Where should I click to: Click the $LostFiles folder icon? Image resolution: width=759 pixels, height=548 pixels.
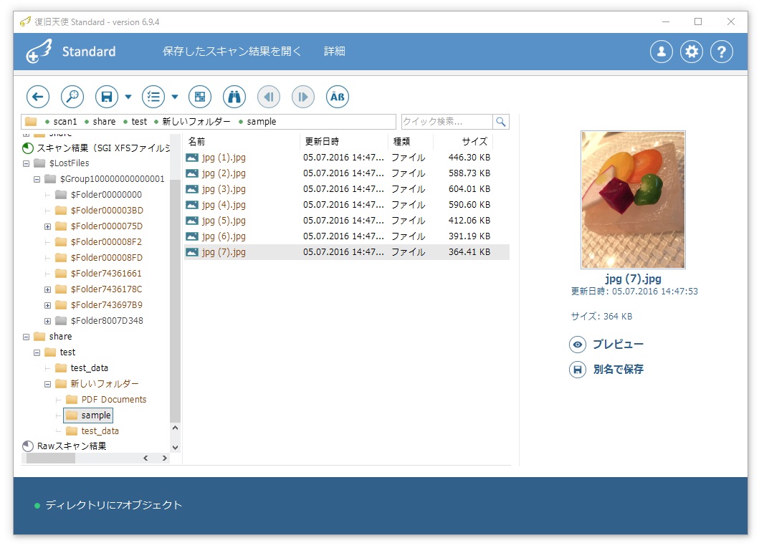pyautogui.click(x=39, y=163)
